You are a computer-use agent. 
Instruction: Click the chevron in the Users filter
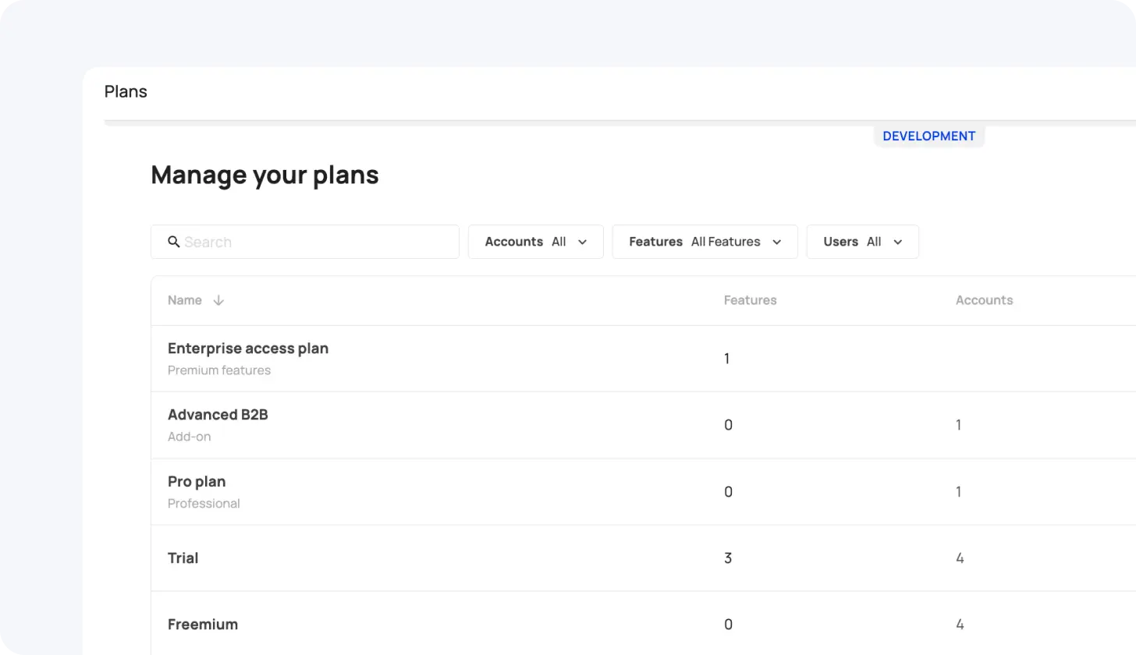pyautogui.click(x=897, y=242)
